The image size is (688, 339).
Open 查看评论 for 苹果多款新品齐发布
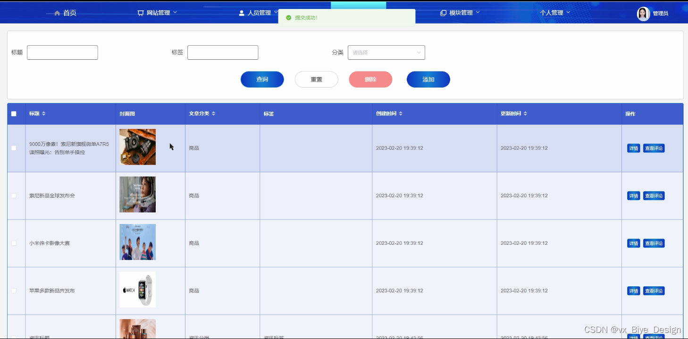(654, 291)
